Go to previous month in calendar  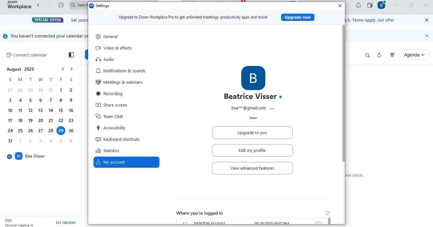[63, 69]
